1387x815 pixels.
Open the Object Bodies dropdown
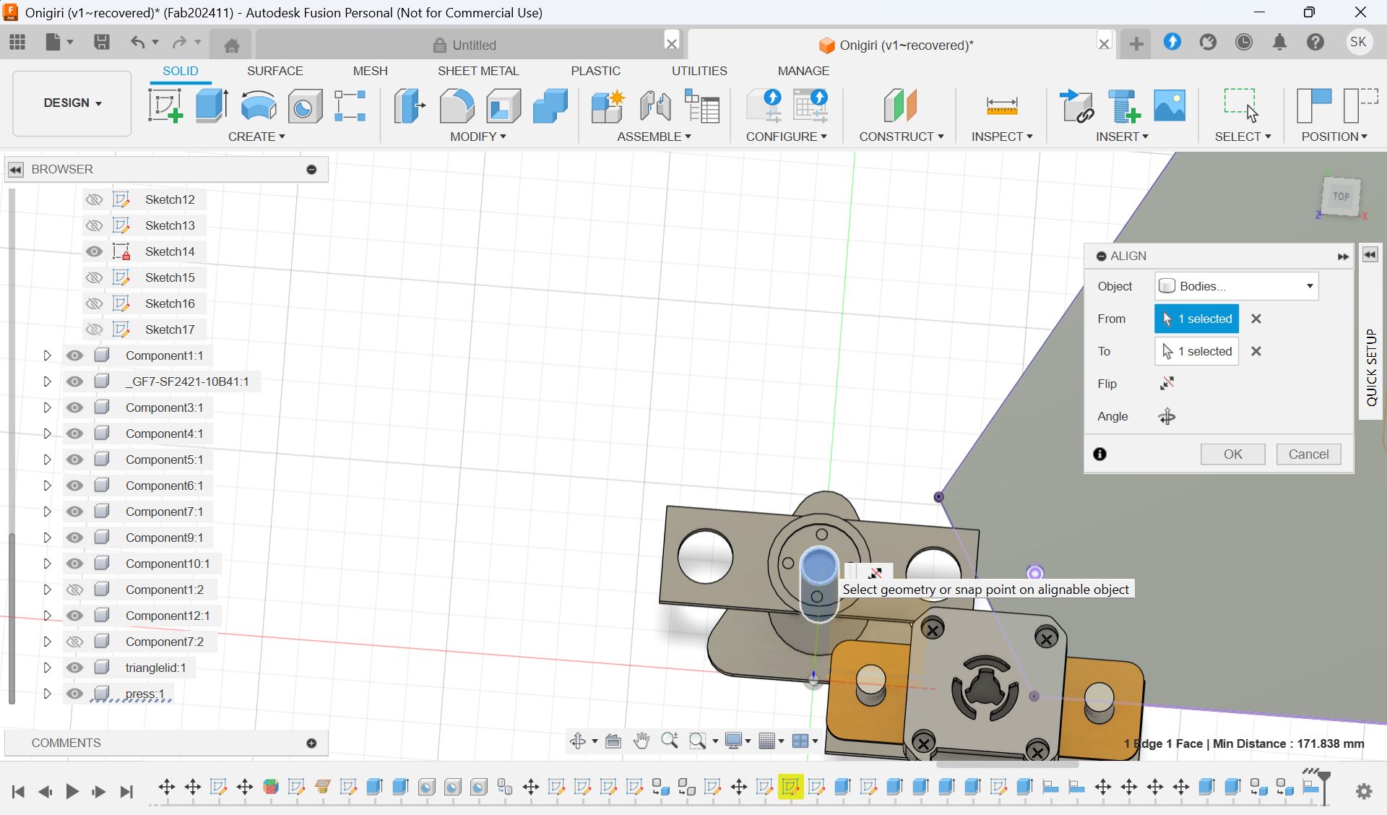point(1236,286)
